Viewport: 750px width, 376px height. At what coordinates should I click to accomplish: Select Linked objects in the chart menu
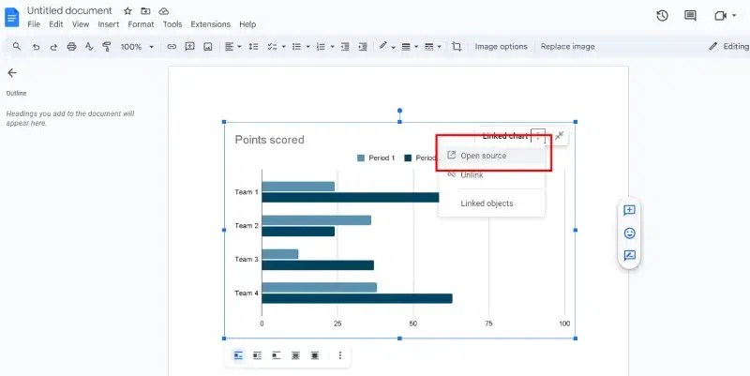pos(491,203)
